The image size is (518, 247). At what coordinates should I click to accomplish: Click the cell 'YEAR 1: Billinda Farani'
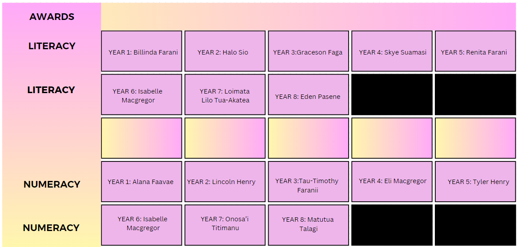(141, 51)
